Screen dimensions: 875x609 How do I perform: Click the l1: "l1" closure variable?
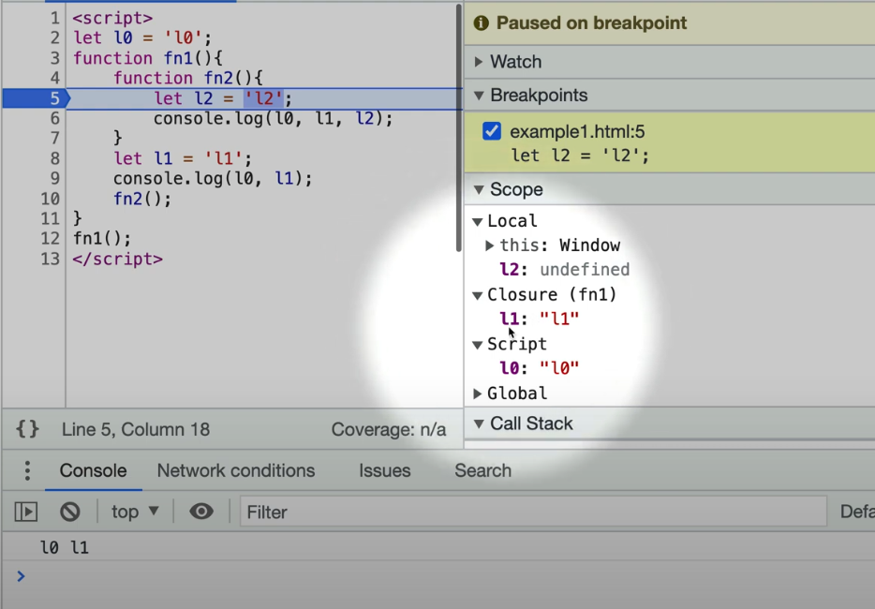click(539, 319)
